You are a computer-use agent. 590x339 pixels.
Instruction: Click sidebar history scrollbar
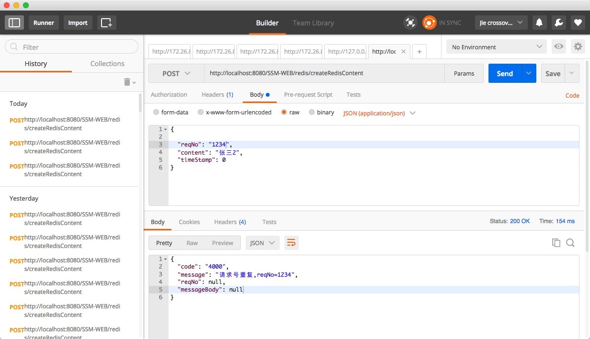tap(140, 103)
